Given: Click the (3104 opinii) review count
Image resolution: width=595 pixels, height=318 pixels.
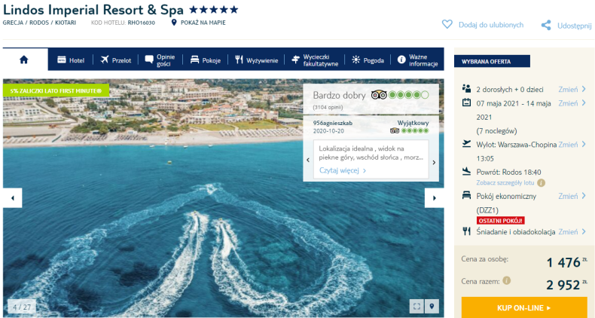Looking at the screenshot, I should coord(328,108).
